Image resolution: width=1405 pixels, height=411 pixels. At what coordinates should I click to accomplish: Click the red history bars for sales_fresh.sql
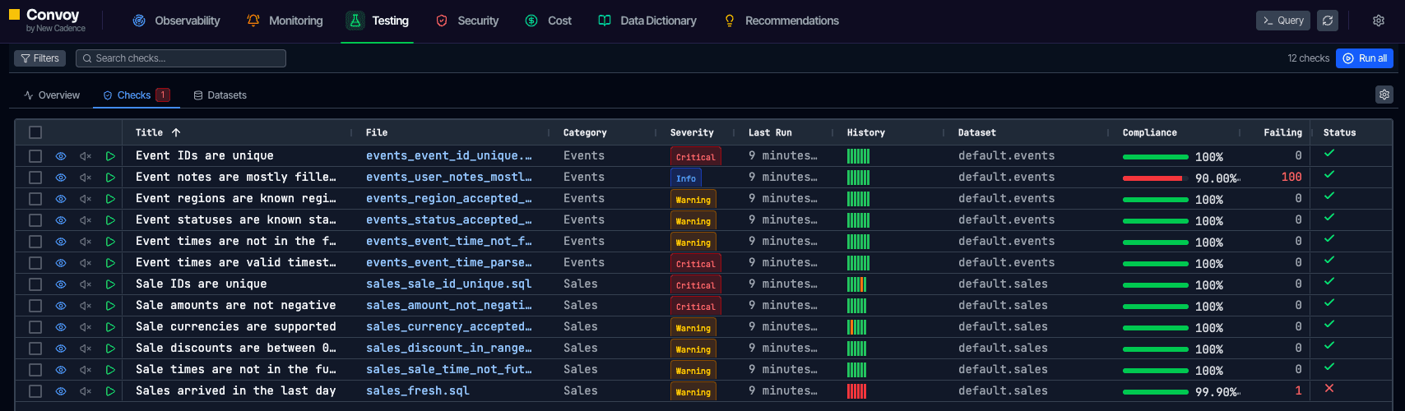(857, 391)
